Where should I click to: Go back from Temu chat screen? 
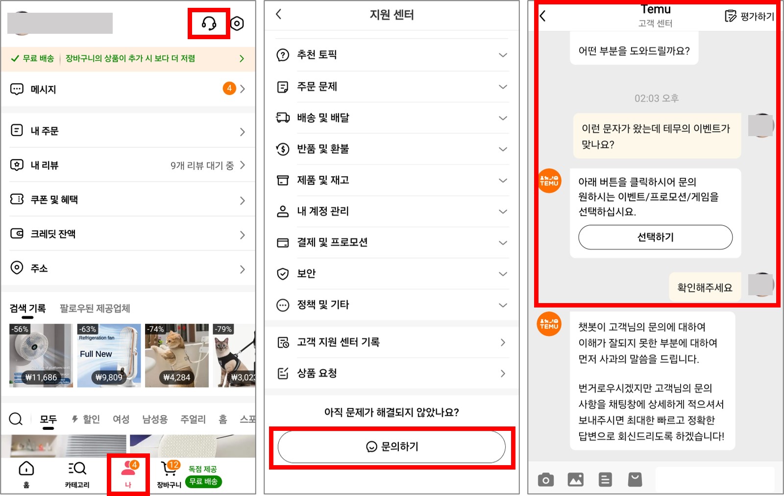pyautogui.click(x=543, y=16)
